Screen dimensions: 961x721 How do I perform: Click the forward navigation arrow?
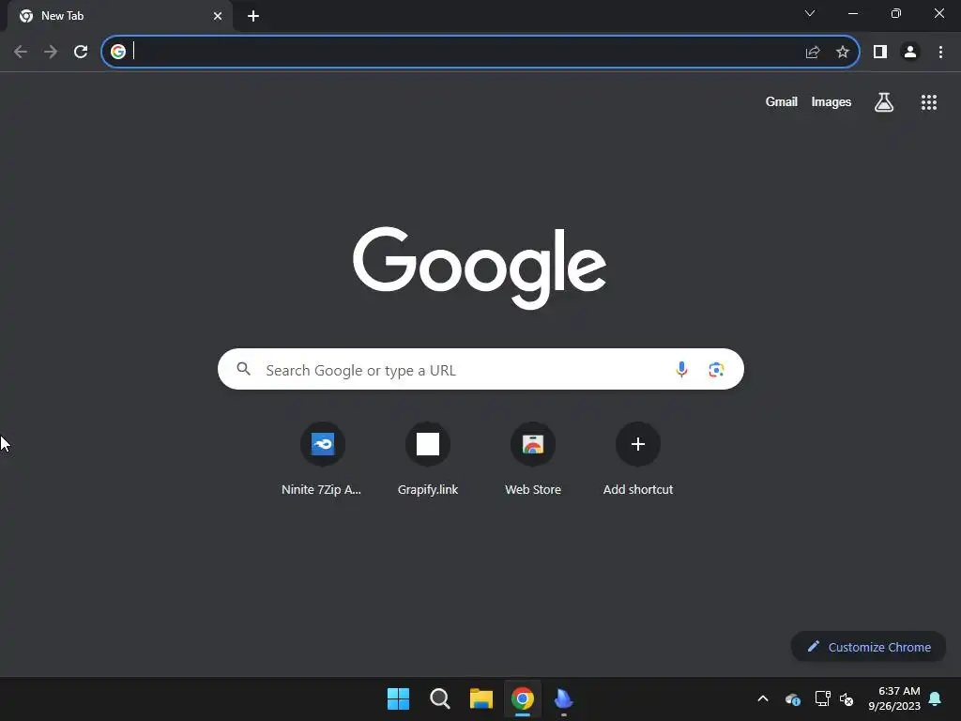click(x=51, y=52)
